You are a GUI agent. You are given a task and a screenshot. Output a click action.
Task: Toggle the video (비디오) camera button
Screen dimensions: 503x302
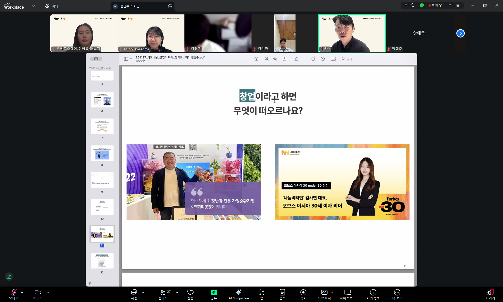click(x=38, y=294)
